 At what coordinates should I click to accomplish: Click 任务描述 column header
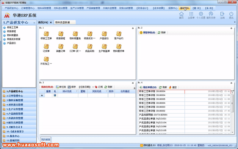point(125,91)
